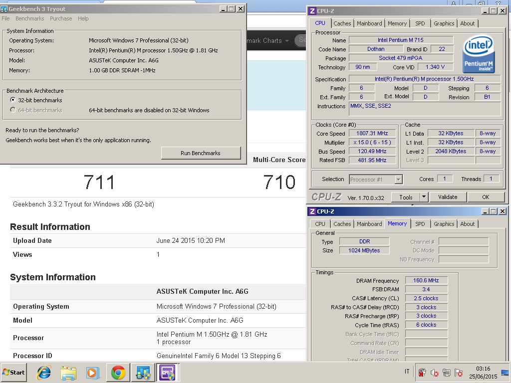Click Tools button in CPU-Z
This screenshot has width=511, height=383.
[x=406, y=197]
